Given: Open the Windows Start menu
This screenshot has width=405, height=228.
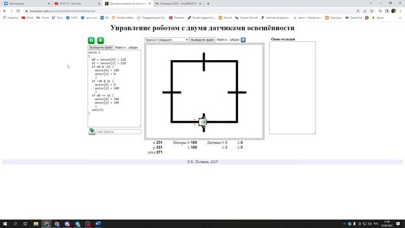Looking at the screenshot, I should [x=5, y=224].
